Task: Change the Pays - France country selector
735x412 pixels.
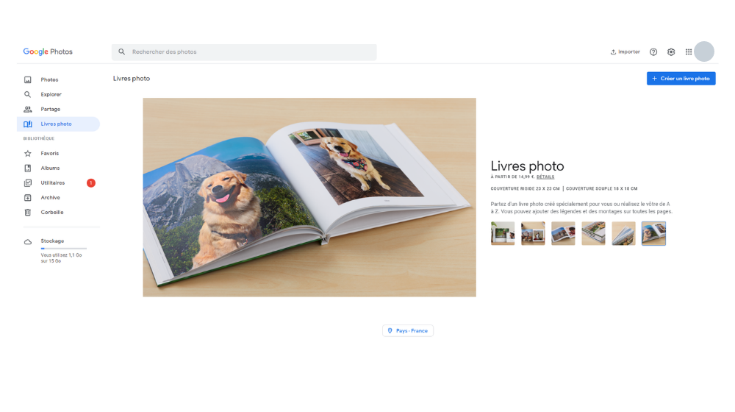Action: [408, 331]
